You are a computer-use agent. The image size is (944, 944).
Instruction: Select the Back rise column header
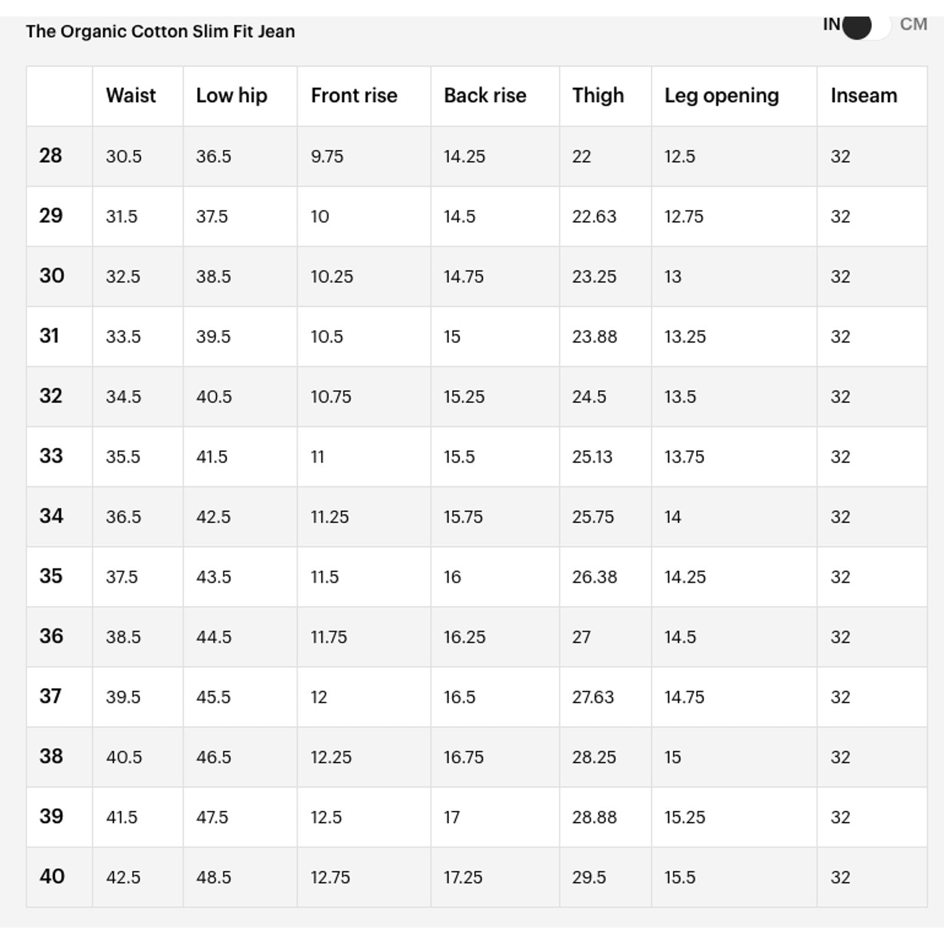(x=485, y=96)
